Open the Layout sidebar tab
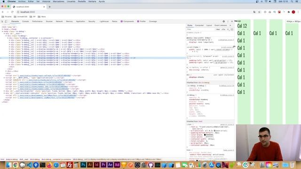The height and width of the screenshot is (169, 301). [x=209, y=25]
